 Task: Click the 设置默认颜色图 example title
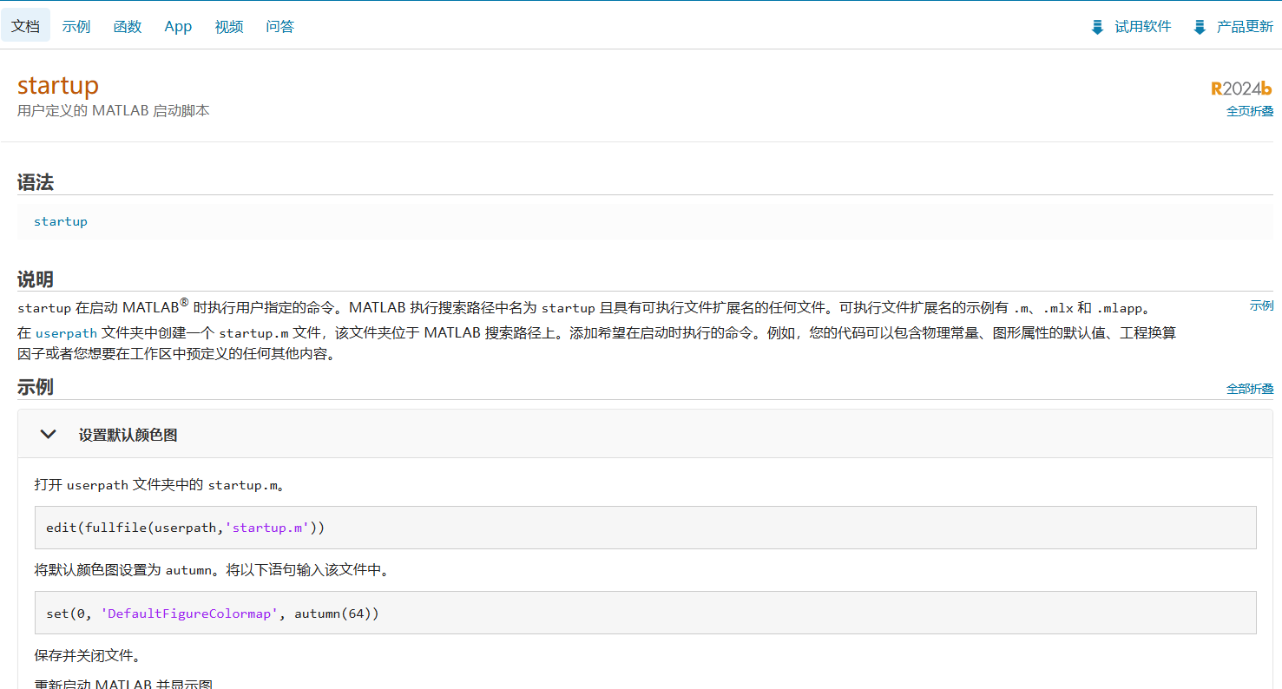(x=128, y=435)
